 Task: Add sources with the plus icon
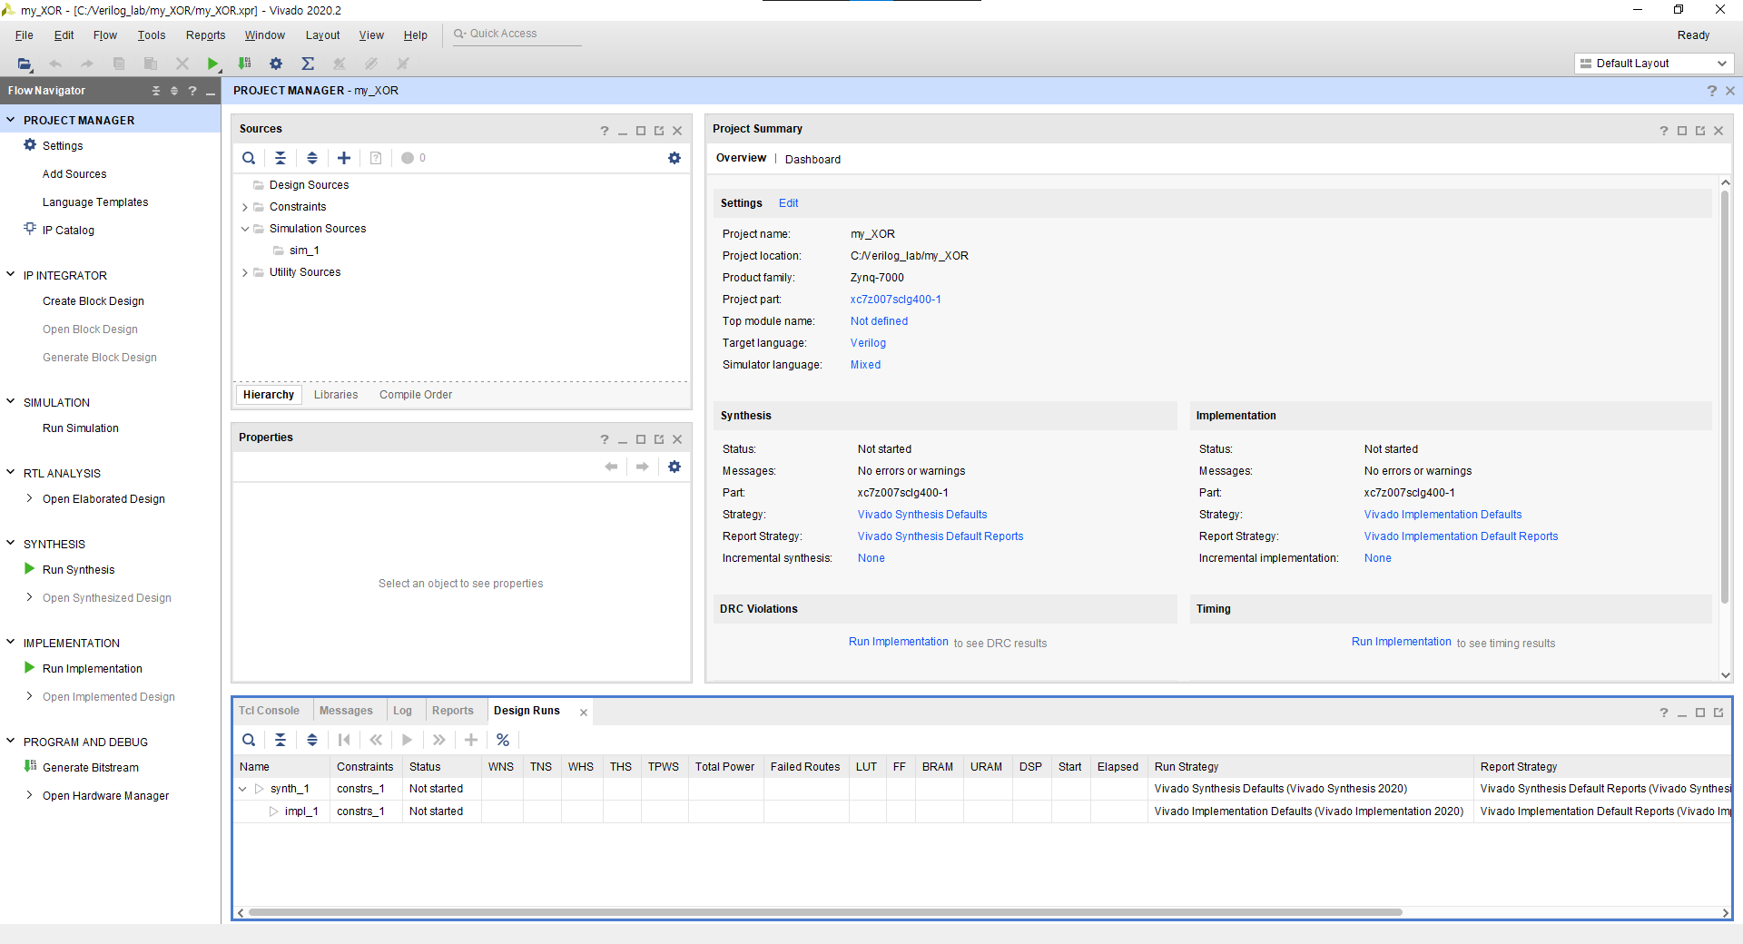(x=344, y=158)
